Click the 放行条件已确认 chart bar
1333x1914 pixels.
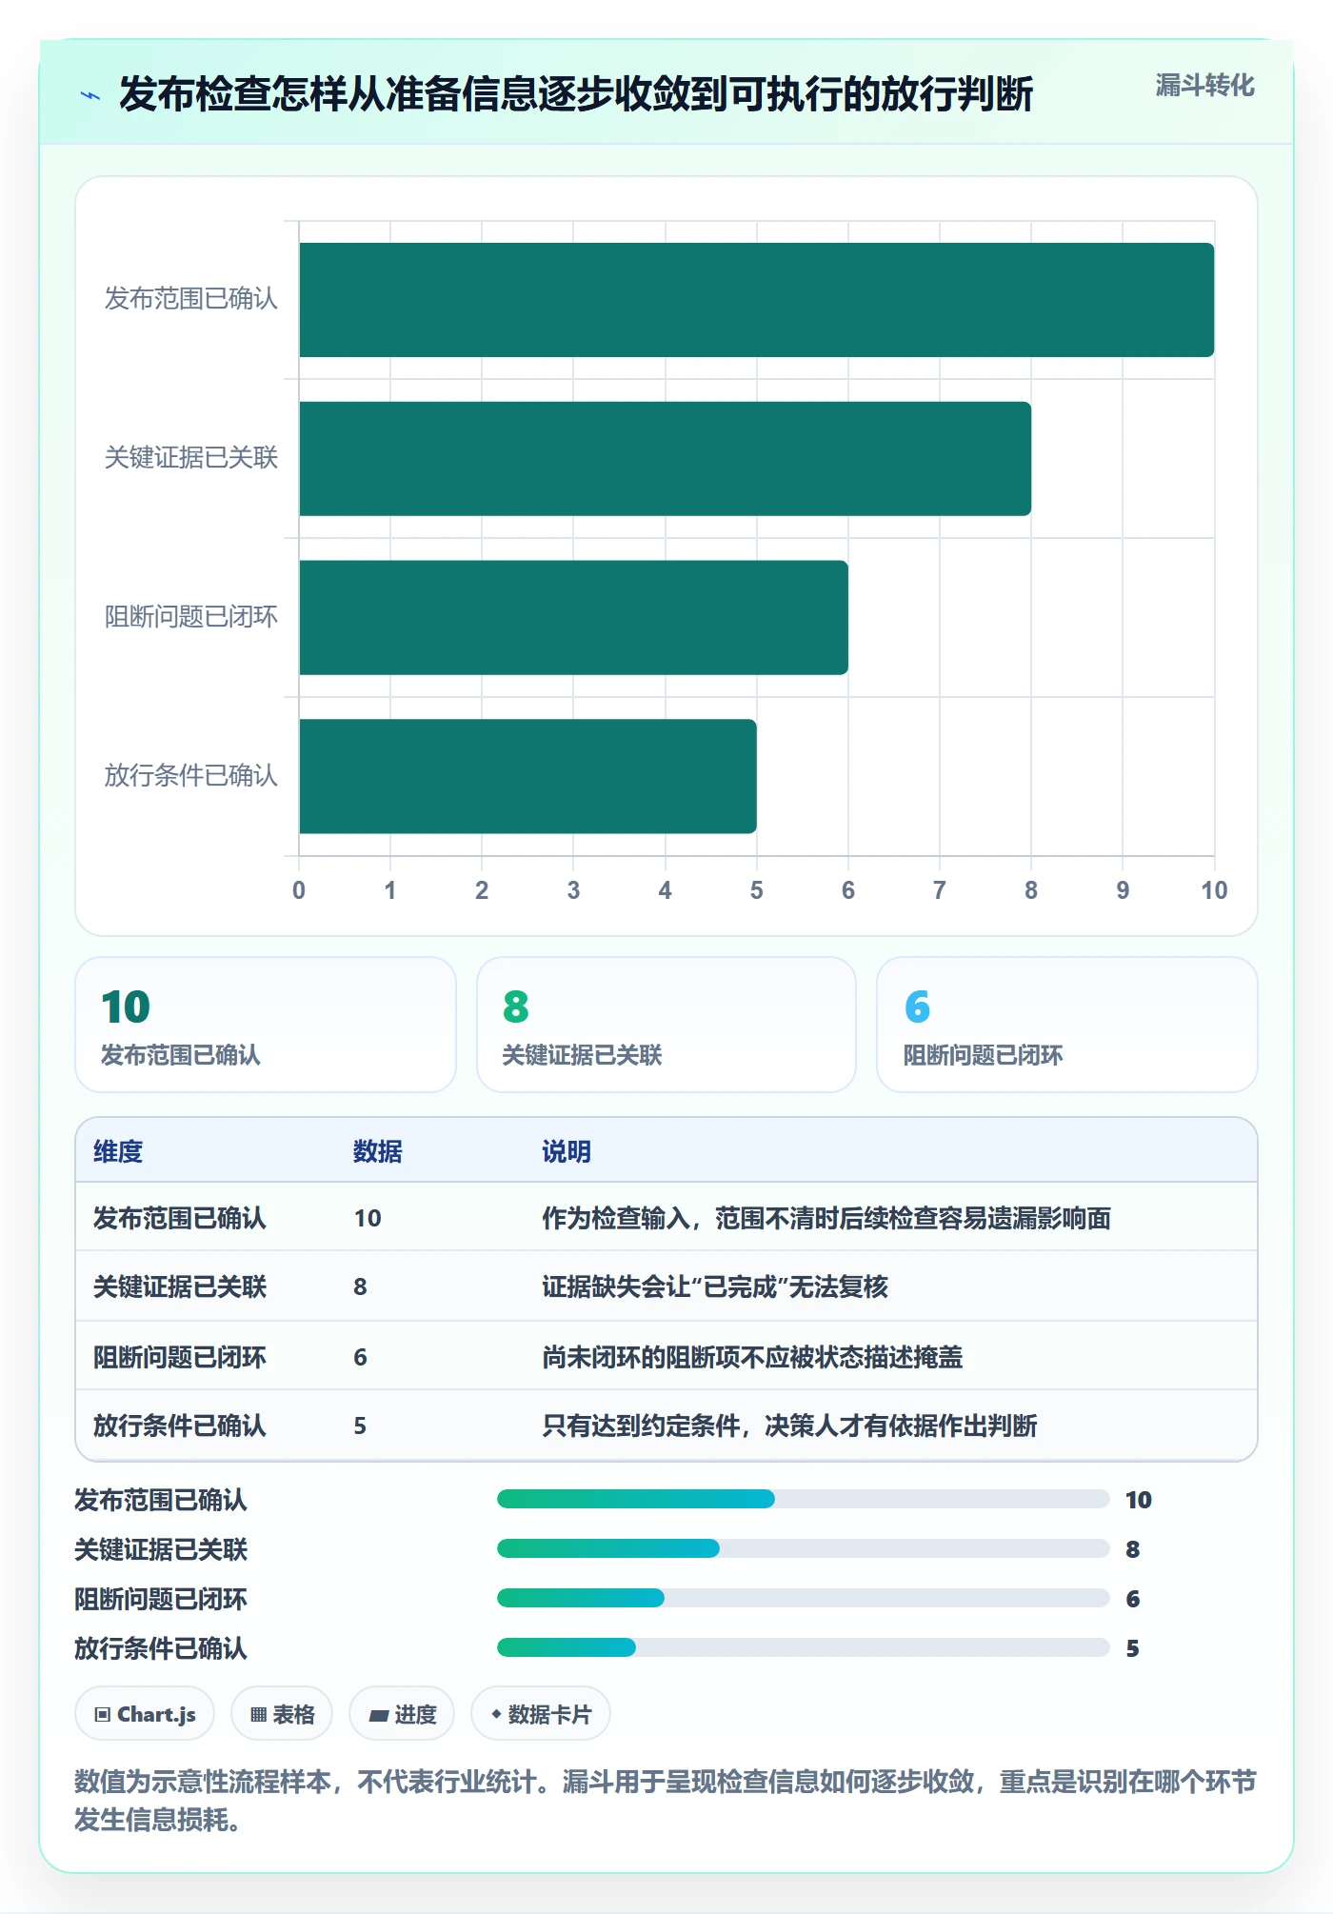[x=527, y=776]
